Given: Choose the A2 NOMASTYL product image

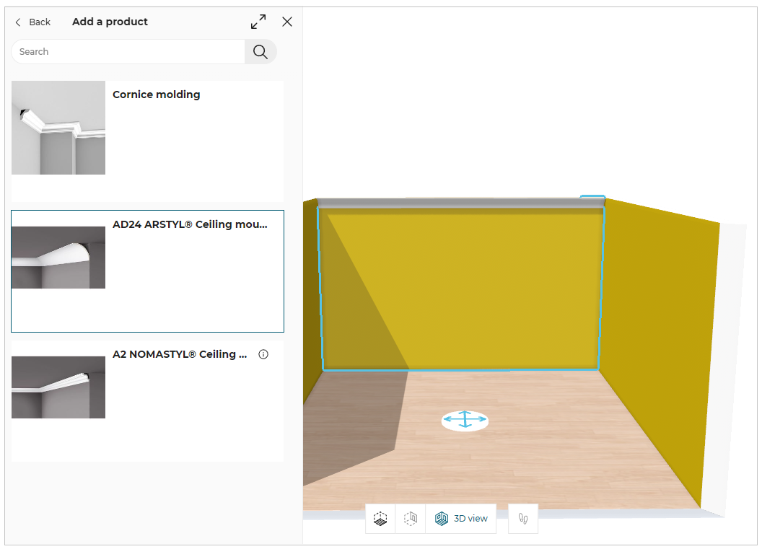Looking at the screenshot, I should [58, 387].
